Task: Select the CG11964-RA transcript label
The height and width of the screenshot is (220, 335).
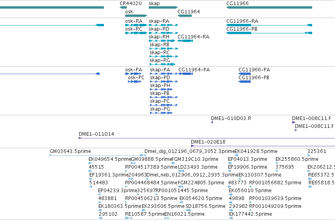Action: pos(194,37)
